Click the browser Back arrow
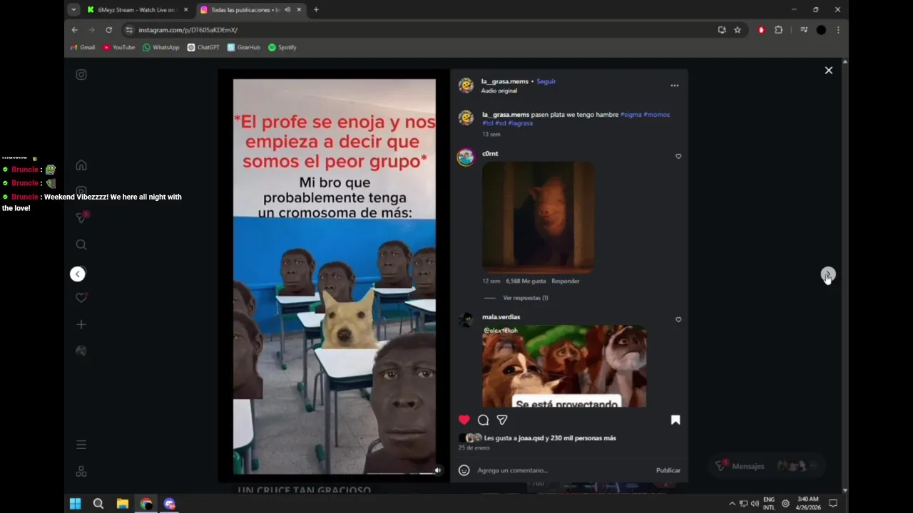The height and width of the screenshot is (513, 913). pyautogui.click(x=74, y=30)
